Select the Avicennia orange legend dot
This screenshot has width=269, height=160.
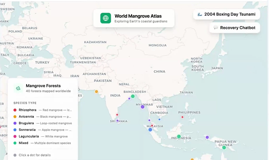pos(15,117)
